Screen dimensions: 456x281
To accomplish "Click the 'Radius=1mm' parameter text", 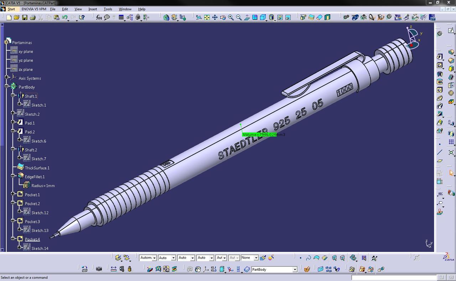I will pos(43,186).
